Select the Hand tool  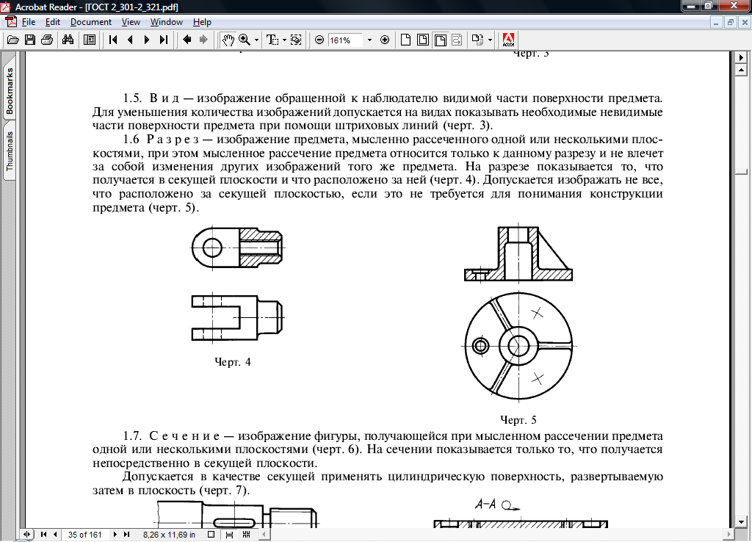tap(228, 40)
